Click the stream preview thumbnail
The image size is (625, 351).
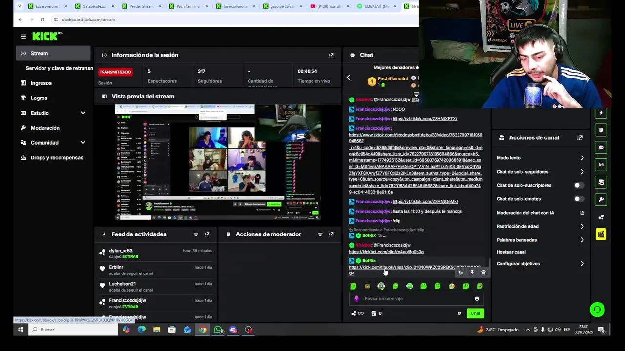[x=218, y=163]
